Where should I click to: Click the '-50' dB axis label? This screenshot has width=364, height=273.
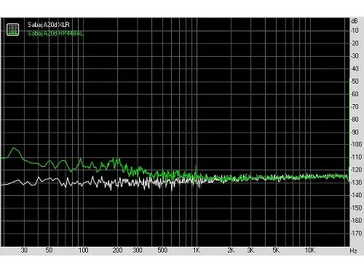point(355,82)
